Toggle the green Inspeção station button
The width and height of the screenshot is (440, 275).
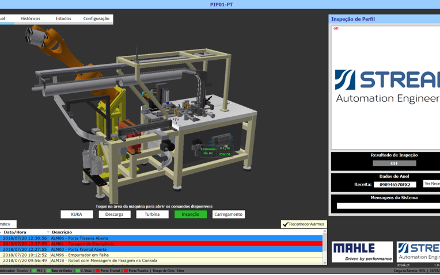[191, 214]
